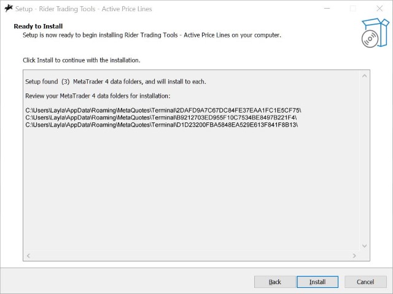The height and width of the screenshot is (294, 393).
Task: Cancel the setup wizard
Action: click(x=365, y=282)
